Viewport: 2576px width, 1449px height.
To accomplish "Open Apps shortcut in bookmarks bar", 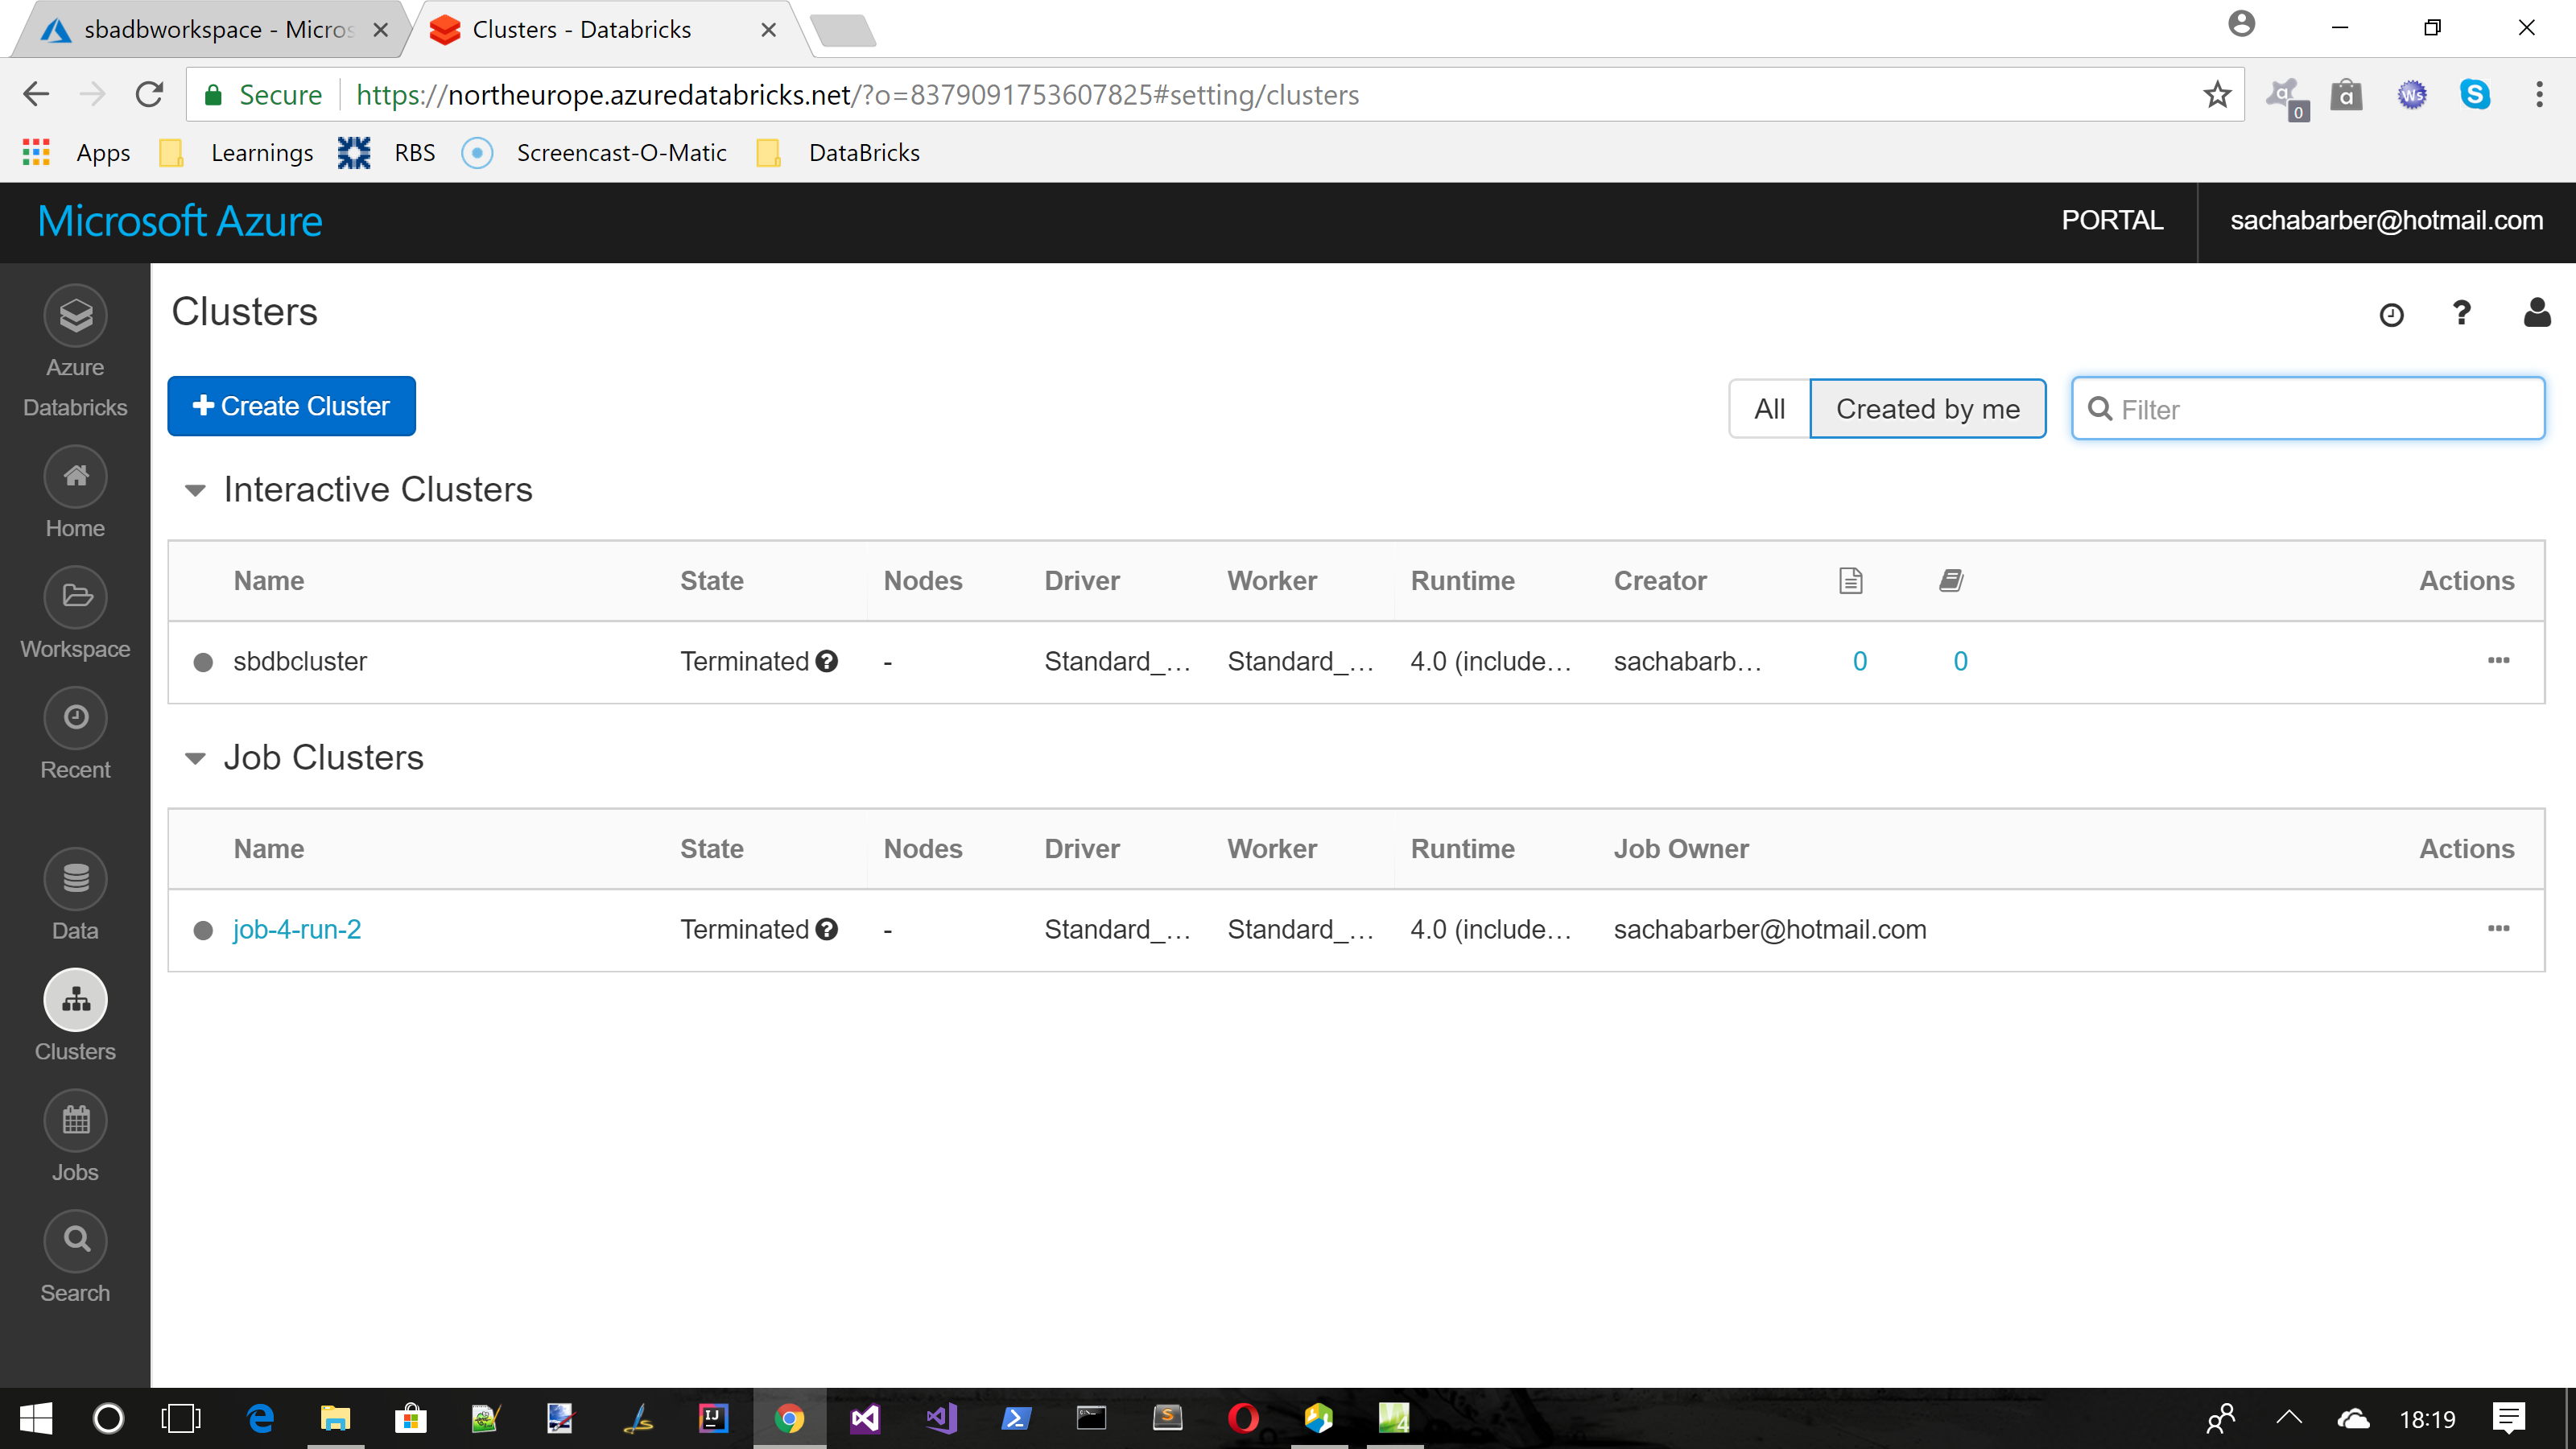I will pyautogui.click(x=77, y=153).
